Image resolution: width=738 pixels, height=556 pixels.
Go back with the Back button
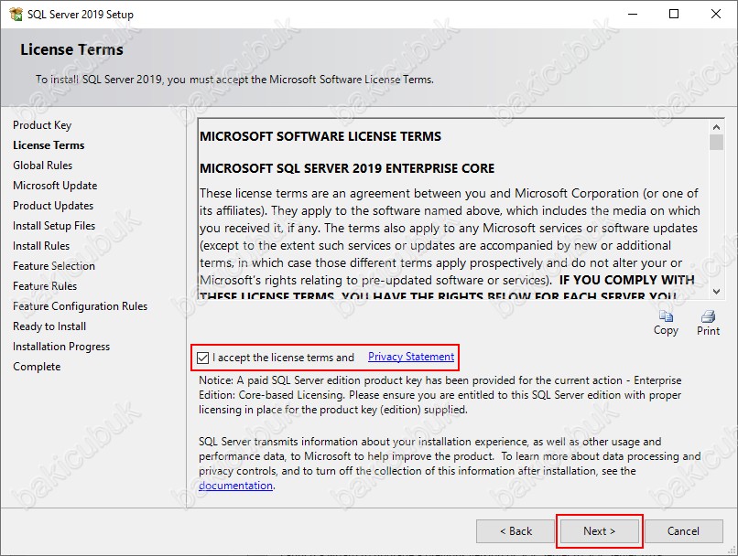pyautogui.click(x=516, y=531)
